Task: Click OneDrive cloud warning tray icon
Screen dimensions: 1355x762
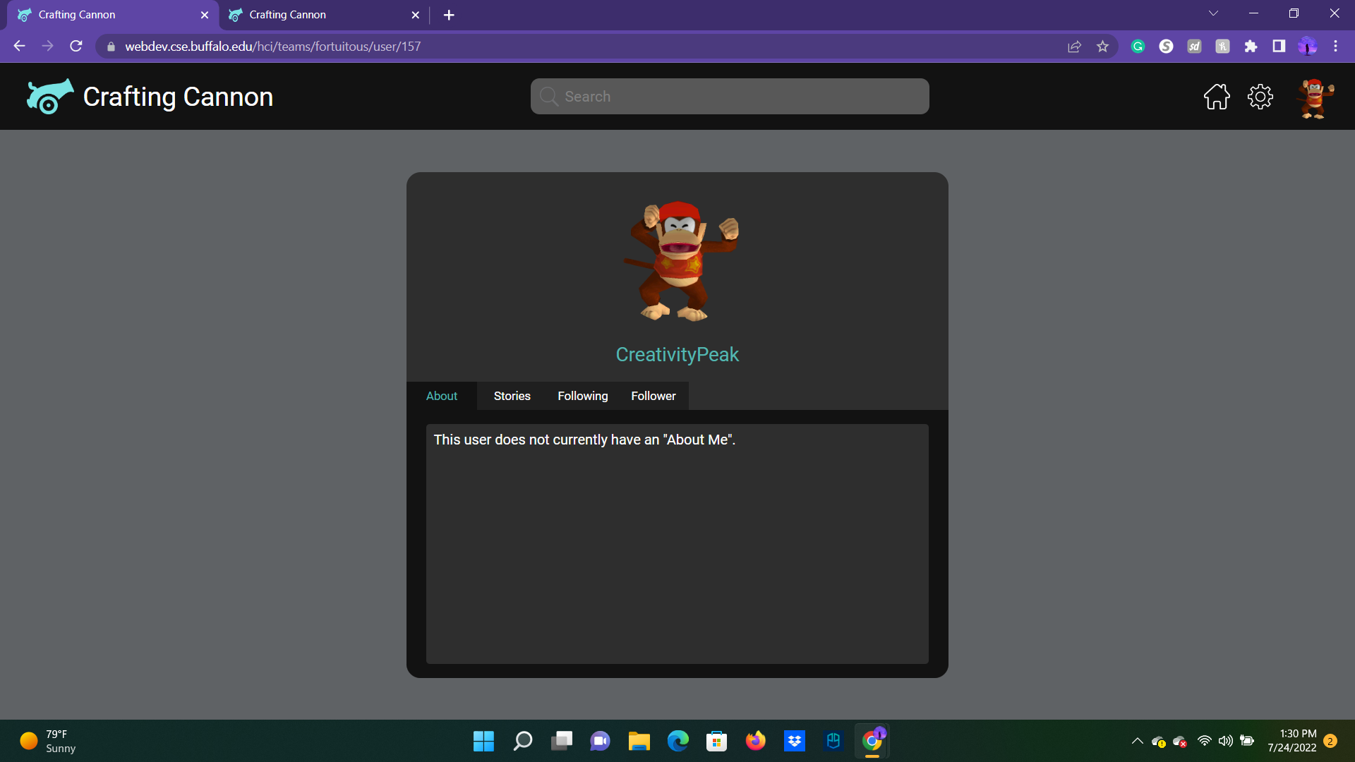Action: (x=1158, y=741)
